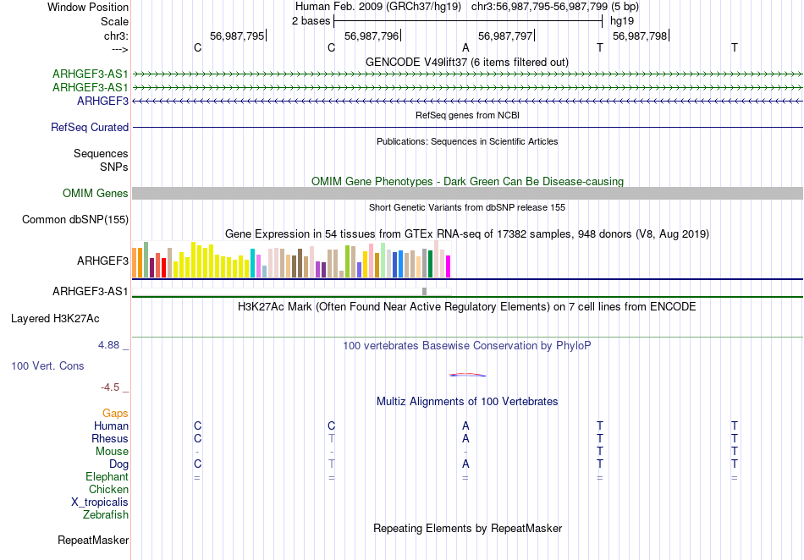Click the SNPs track label
The height and width of the screenshot is (560, 804).
click(x=114, y=167)
